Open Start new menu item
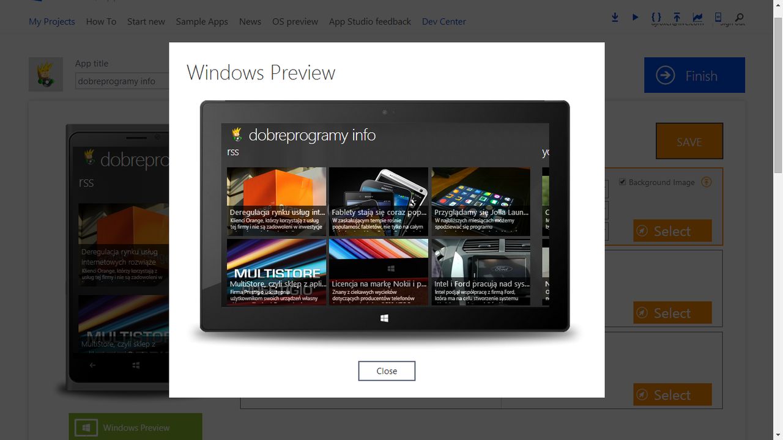This screenshot has width=783, height=440. click(x=146, y=21)
